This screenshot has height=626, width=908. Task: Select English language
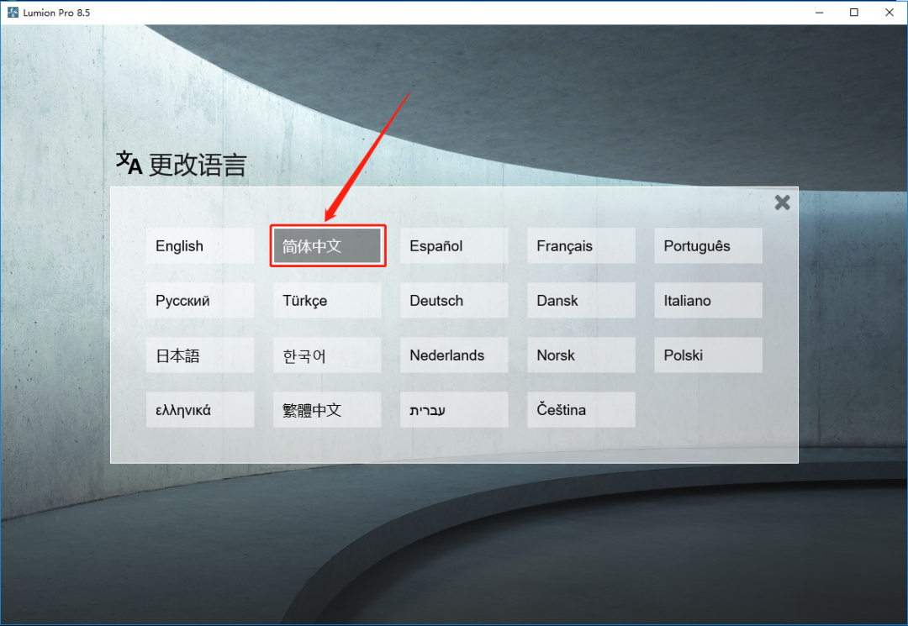[x=200, y=246]
